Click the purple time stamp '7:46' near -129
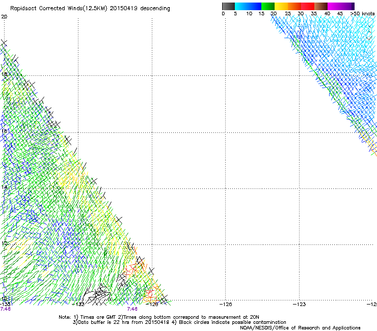The height and width of the screenshot is (331, 377). click(132, 309)
